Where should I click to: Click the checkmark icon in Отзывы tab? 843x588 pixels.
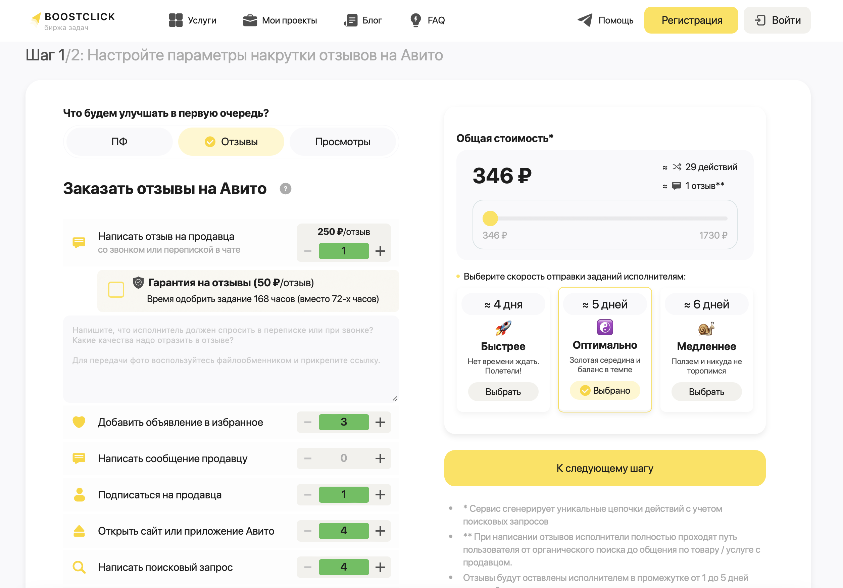(210, 142)
